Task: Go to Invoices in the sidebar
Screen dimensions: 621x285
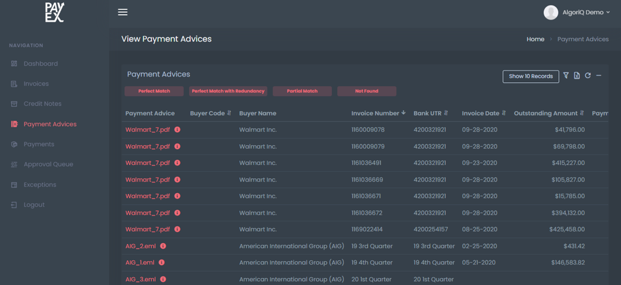Action: [x=36, y=84]
